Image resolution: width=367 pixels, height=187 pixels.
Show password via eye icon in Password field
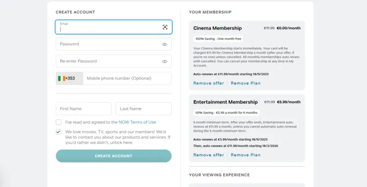click(164, 44)
